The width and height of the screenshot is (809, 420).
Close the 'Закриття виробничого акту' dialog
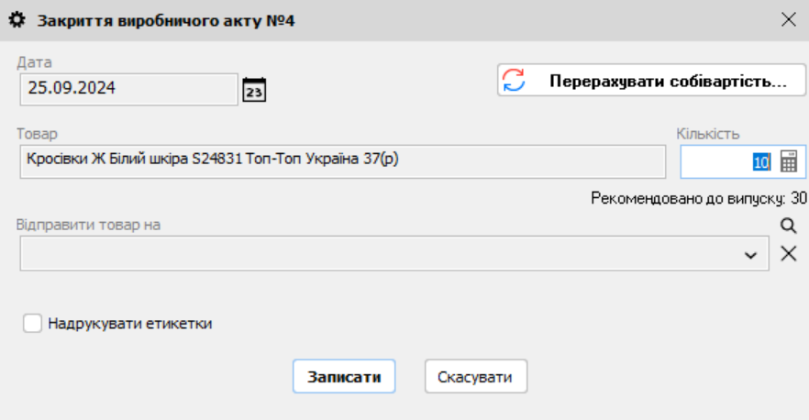(x=788, y=19)
